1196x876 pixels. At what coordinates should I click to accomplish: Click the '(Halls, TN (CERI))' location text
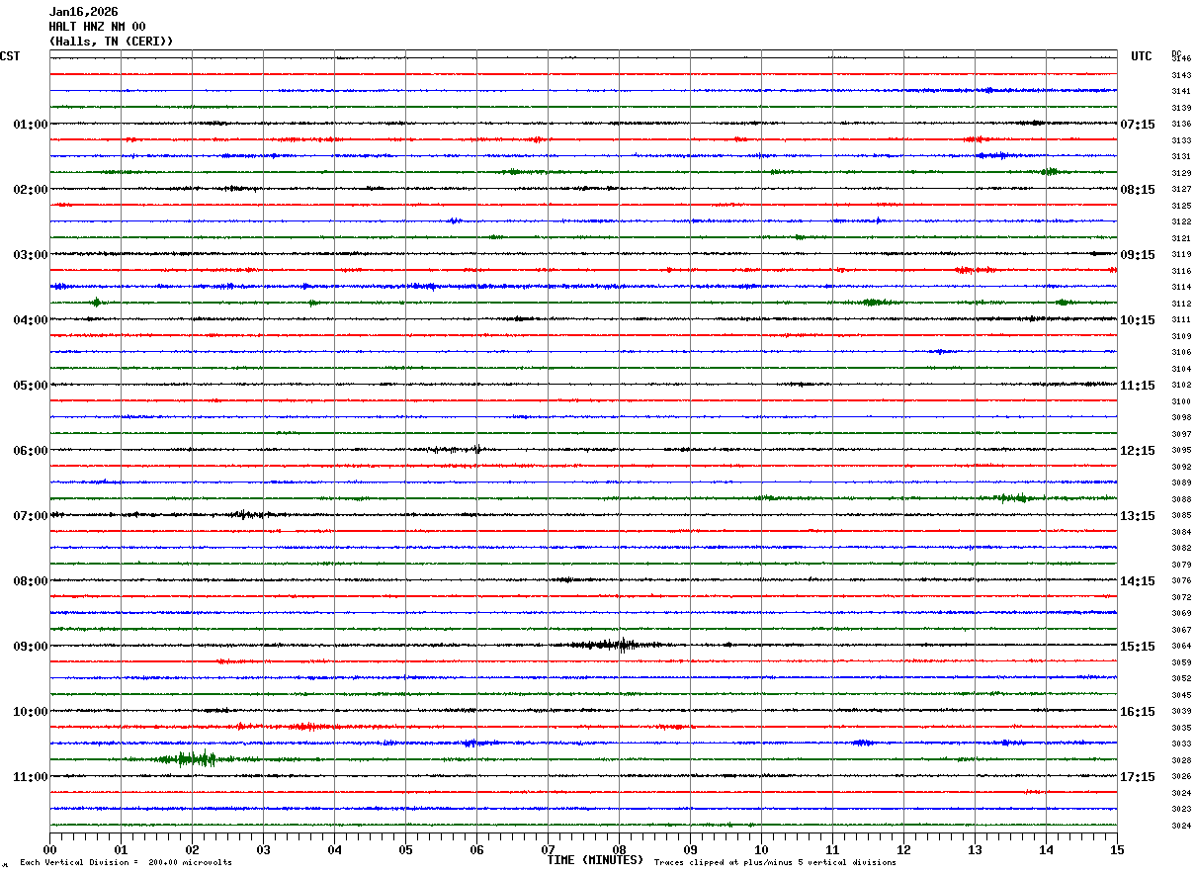click(x=111, y=42)
